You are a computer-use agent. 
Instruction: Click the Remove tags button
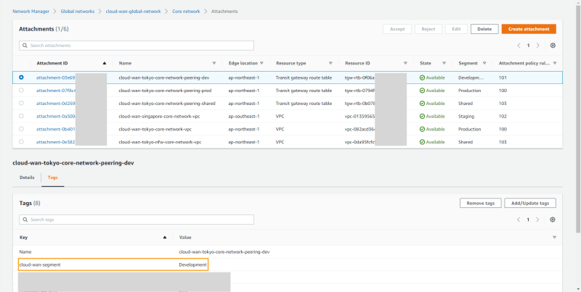point(480,203)
